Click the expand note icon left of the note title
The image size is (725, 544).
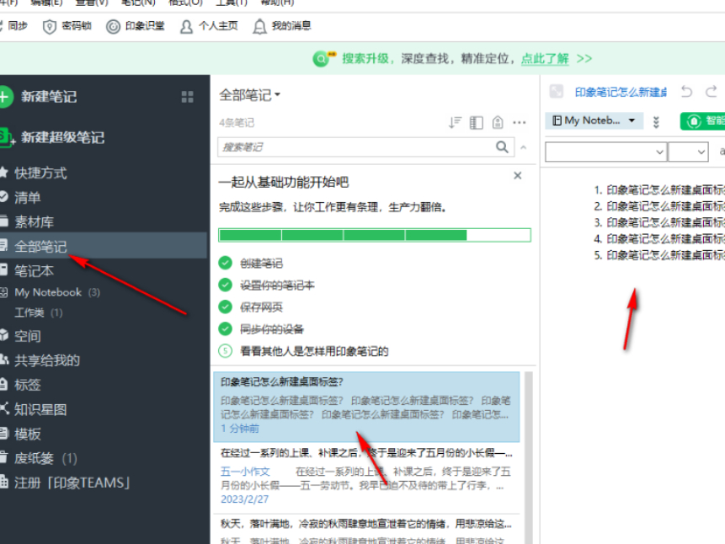[x=557, y=92]
